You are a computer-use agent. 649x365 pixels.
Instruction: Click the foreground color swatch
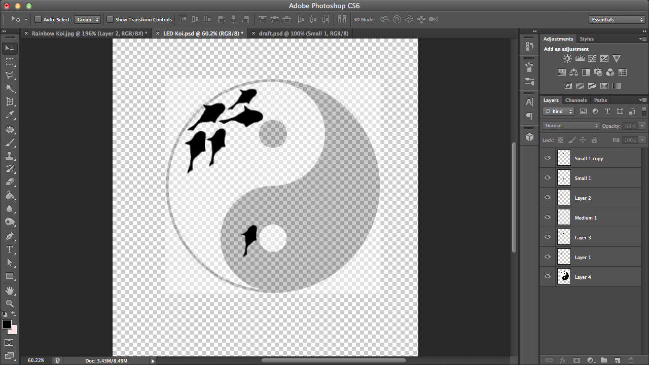point(7,325)
